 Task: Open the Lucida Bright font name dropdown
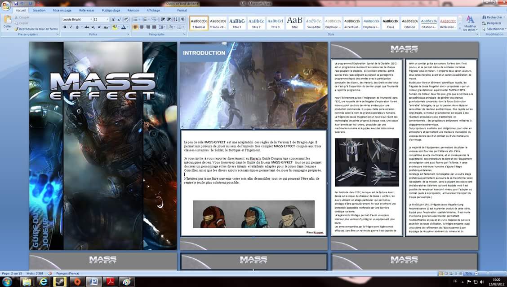91,19
